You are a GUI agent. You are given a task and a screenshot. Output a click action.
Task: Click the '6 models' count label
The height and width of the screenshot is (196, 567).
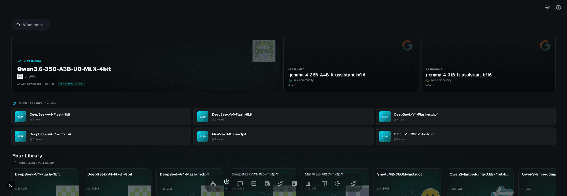click(x=50, y=104)
